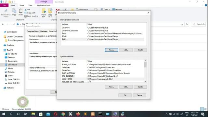This screenshot has width=208, height=117.
Task: Click OK in Environment Variables dialog
Action: [x=125, y=95]
